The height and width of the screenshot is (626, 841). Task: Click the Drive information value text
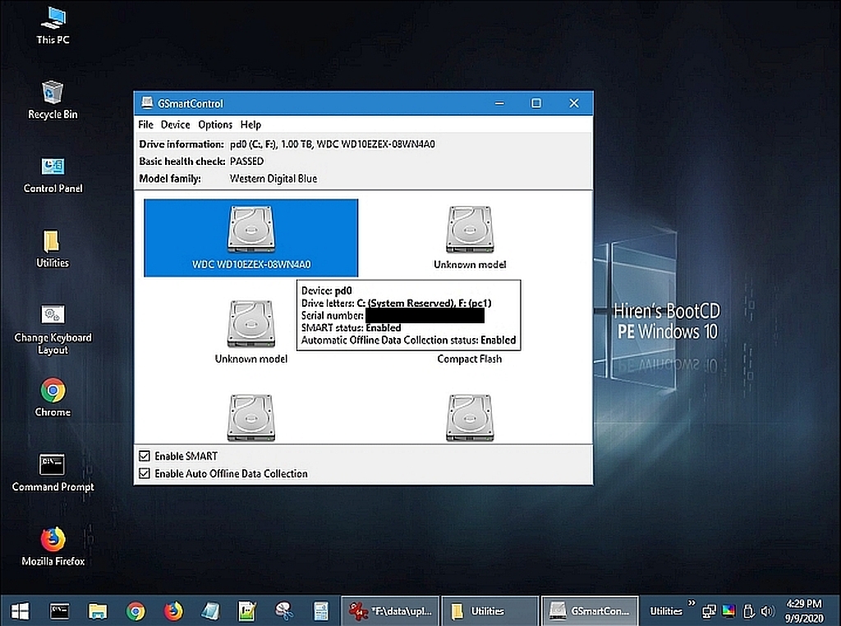(x=332, y=144)
